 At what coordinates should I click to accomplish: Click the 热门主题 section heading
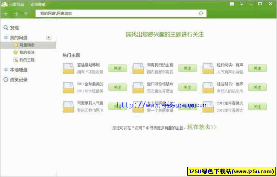[x=71, y=55]
